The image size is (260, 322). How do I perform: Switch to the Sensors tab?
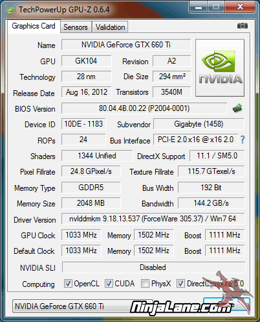point(76,27)
